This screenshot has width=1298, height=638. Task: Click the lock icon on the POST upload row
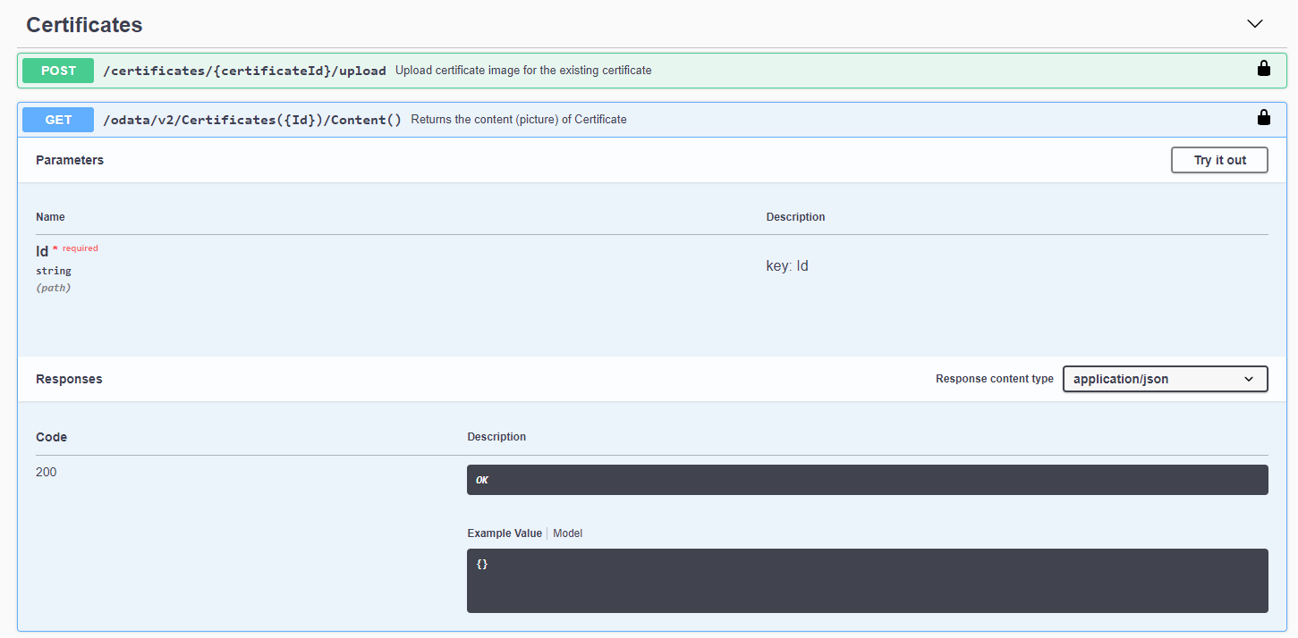coord(1263,69)
